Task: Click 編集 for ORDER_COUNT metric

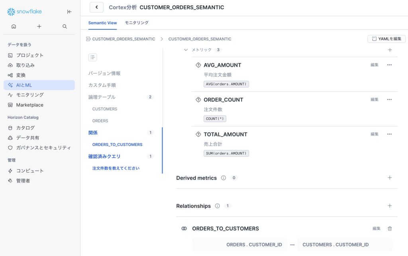Action: (375, 99)
